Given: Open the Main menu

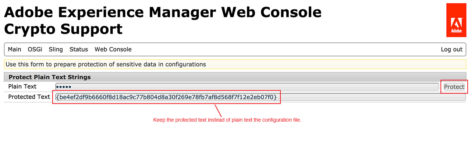Looking at the screenshot, I should point(15,49).
